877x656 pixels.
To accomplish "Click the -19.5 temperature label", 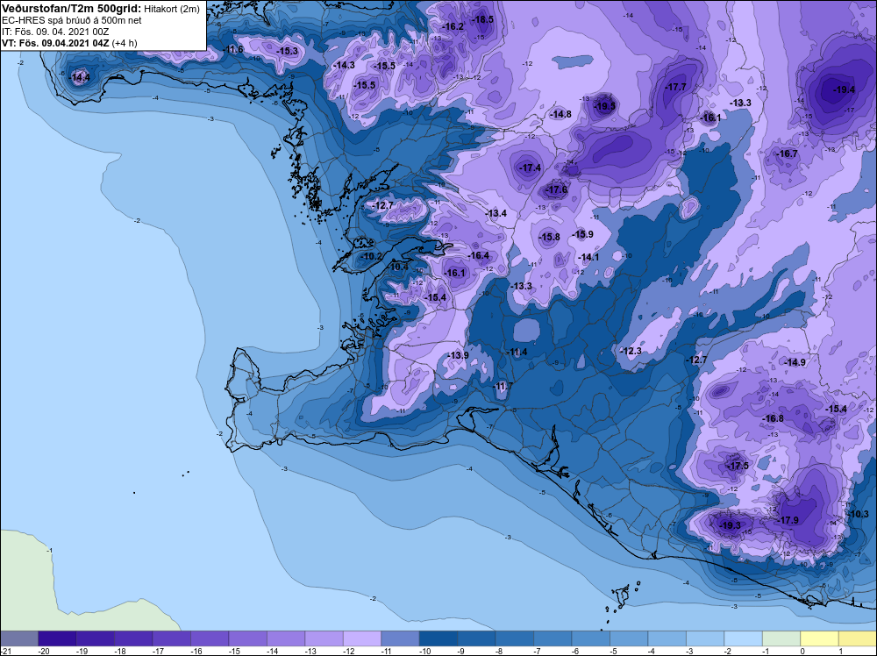I will (604, 106).
